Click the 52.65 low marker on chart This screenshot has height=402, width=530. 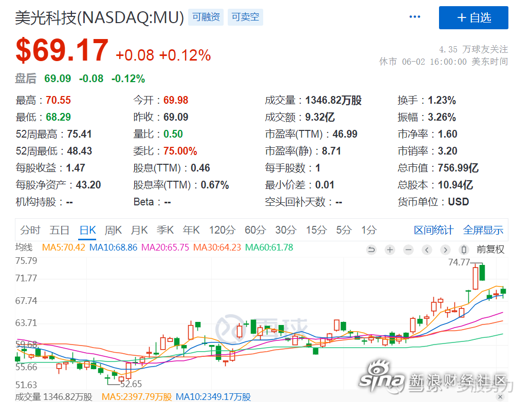tap(131, 384)
